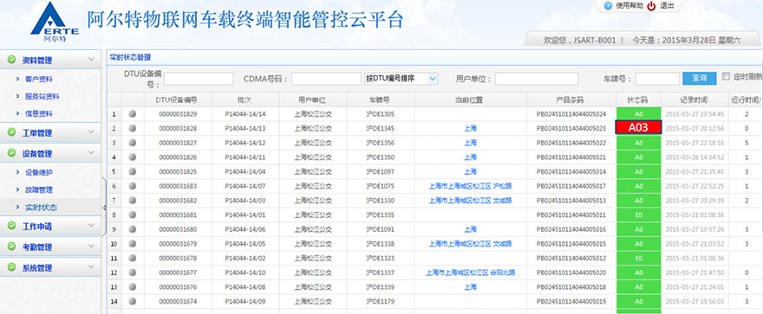Click gray status dot in row 1
This screenshot has width=763, height=314.
pos(133,114)
